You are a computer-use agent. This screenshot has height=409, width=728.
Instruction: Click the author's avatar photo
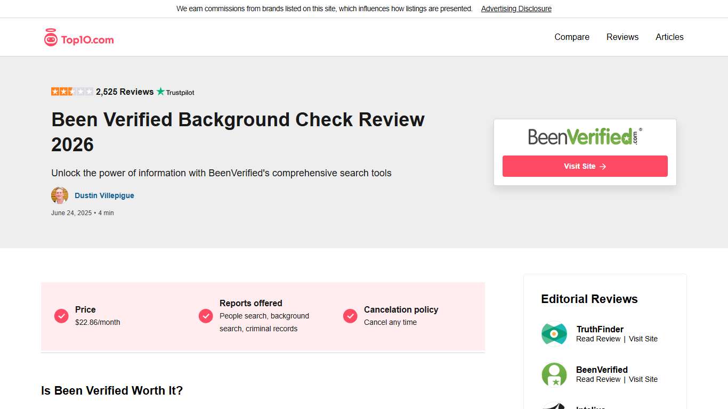60,195
